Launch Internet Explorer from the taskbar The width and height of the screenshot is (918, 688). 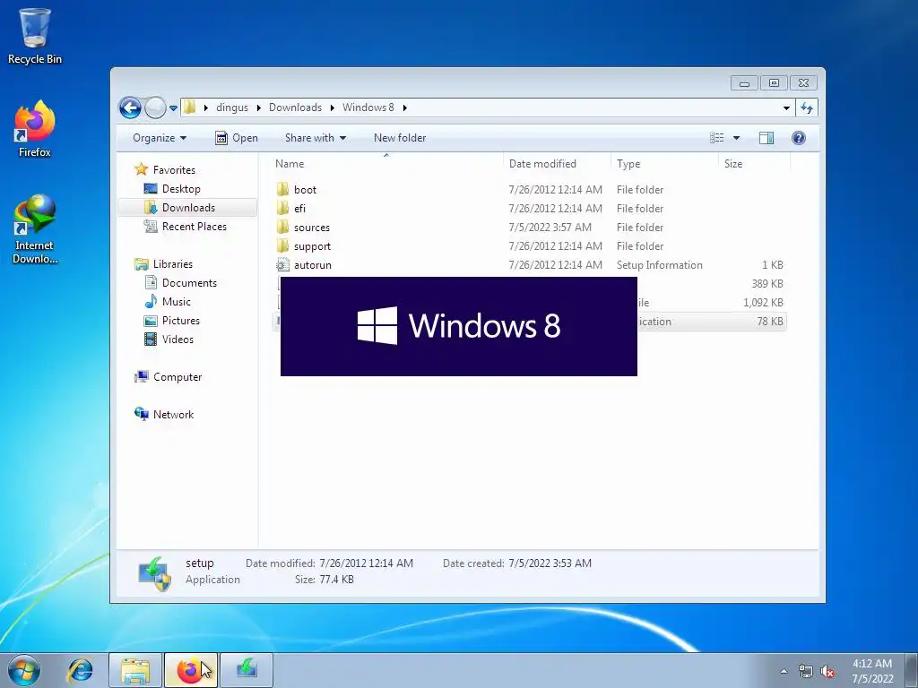click(x=80, y=670)
